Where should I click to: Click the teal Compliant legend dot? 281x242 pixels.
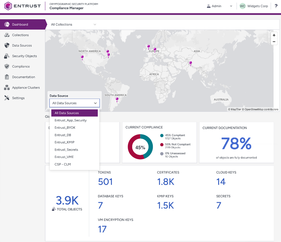[x=162, y=136]
